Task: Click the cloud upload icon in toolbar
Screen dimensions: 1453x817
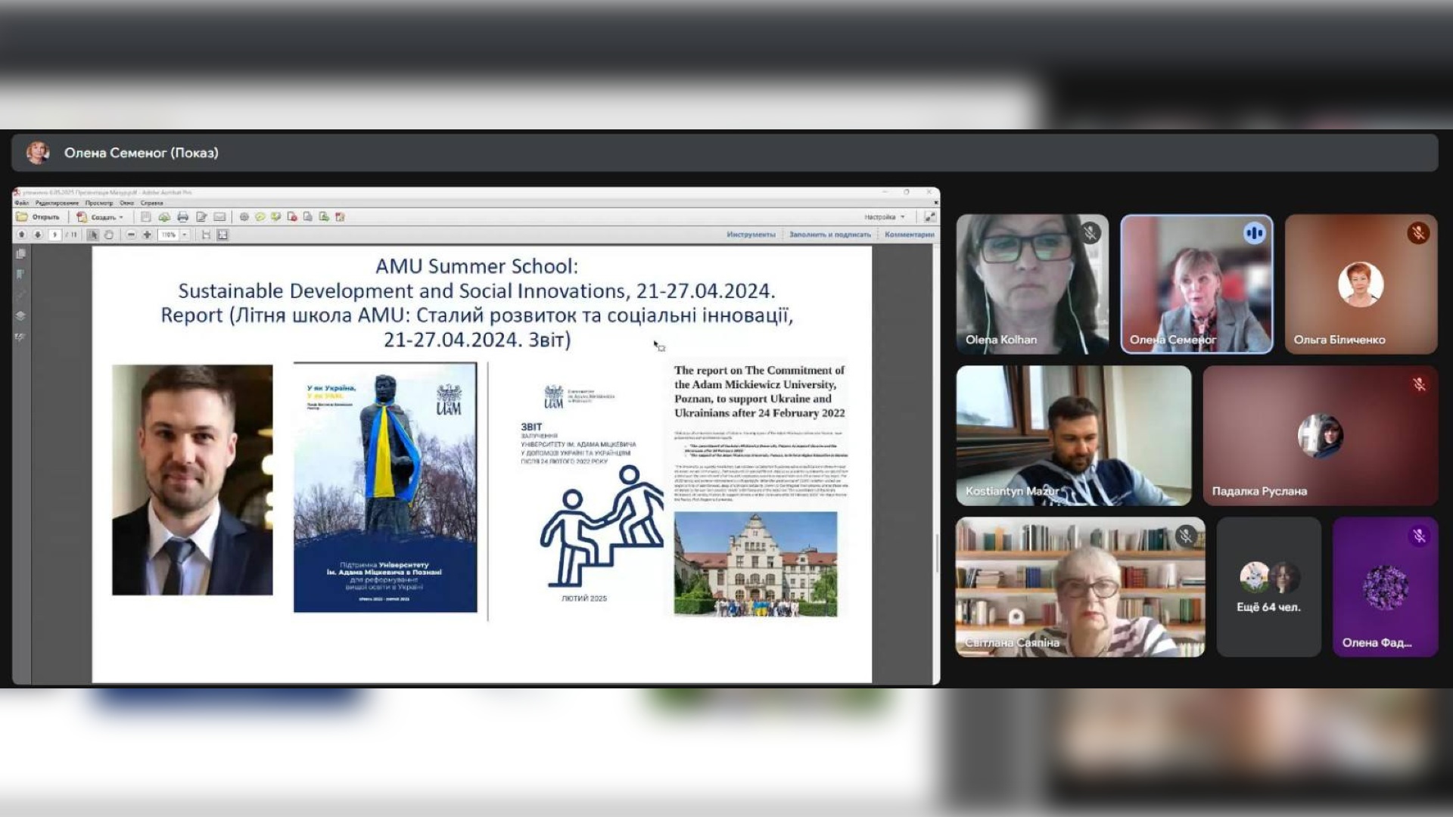Action: point(164,217)
